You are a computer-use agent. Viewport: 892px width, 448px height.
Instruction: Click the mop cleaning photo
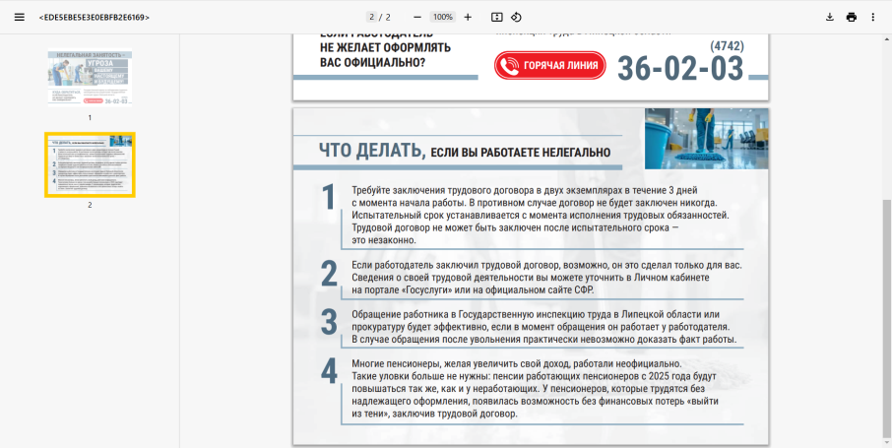706,139
